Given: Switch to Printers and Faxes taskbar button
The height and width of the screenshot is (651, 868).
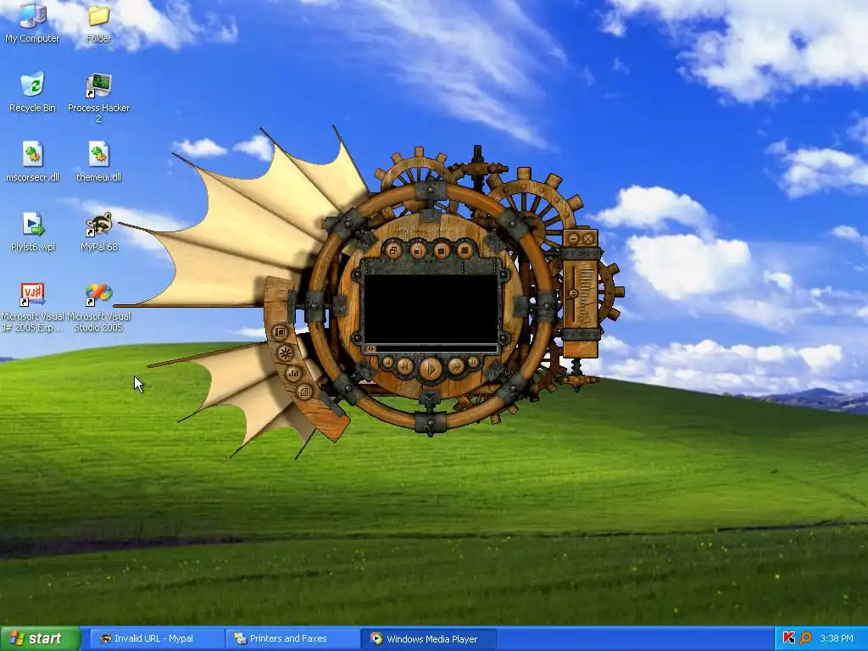Looking at the screenshot, I should tap(291, 638).
